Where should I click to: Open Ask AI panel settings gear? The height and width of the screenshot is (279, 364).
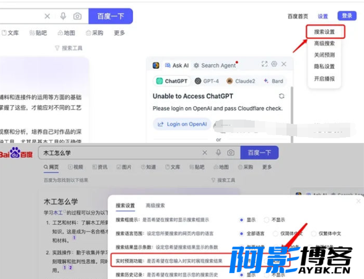coord(274,64)
